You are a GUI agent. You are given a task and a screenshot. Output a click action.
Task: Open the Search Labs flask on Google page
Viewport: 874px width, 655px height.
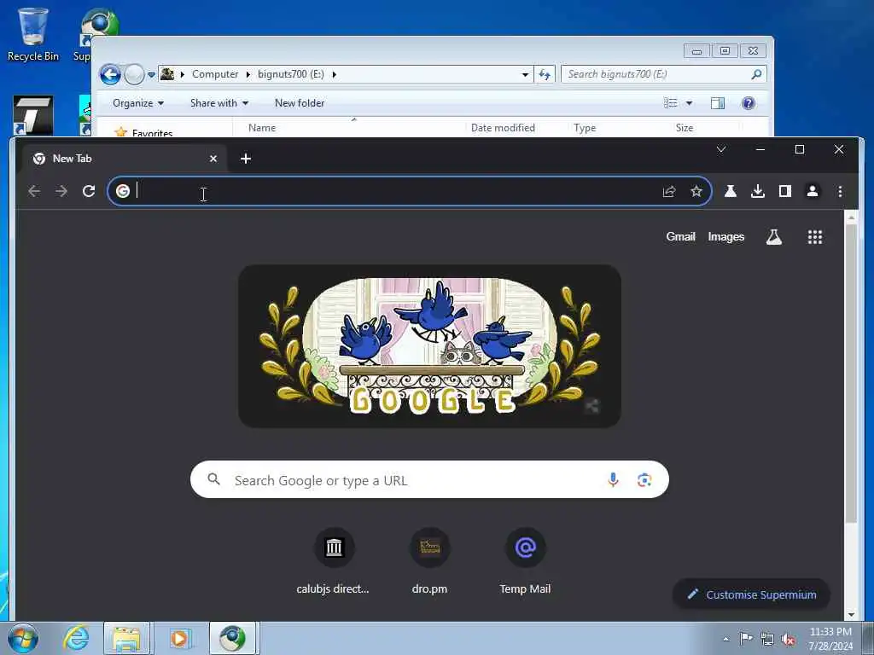773,237
